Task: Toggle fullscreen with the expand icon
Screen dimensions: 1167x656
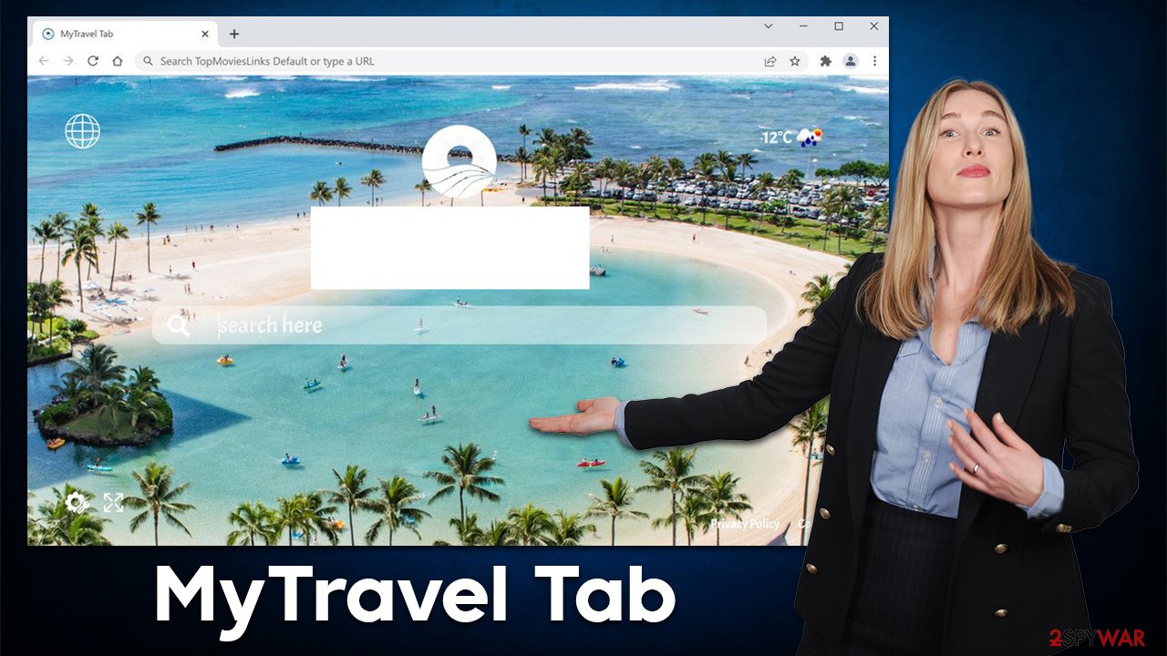Action: (113, 502)
